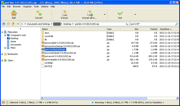
Task: Click the go up one level icon
Action: (x=13, y=24)
